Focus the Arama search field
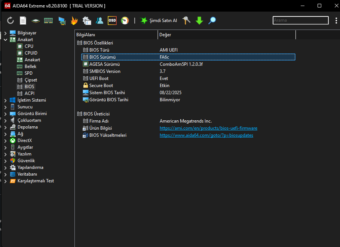Viewport: 340px width, 247px height. (x=300, y=21)
